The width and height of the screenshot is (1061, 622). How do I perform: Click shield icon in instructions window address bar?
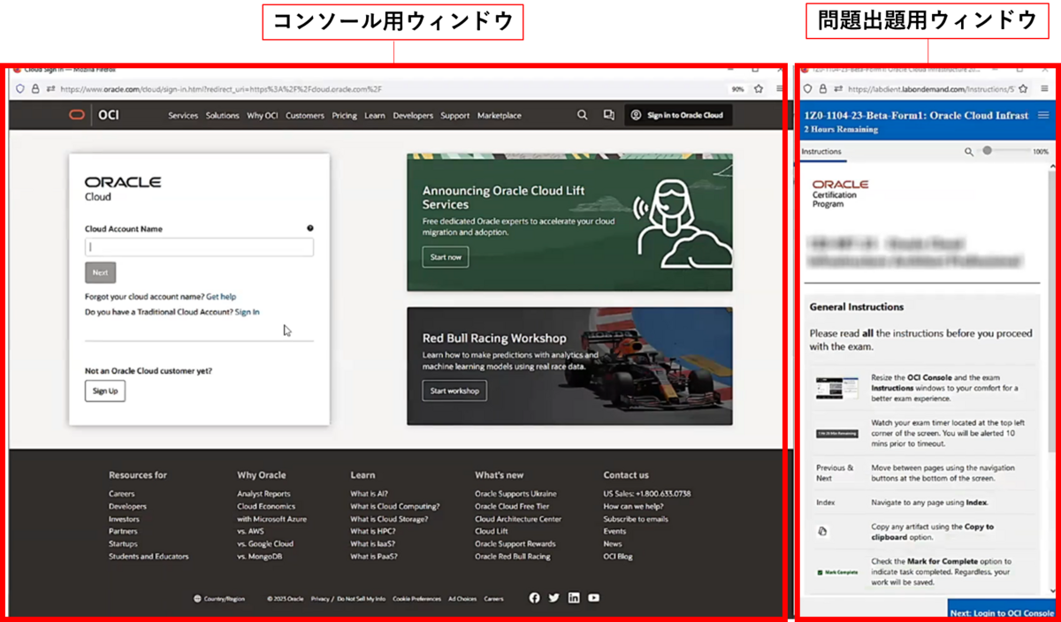coord(808,89)
